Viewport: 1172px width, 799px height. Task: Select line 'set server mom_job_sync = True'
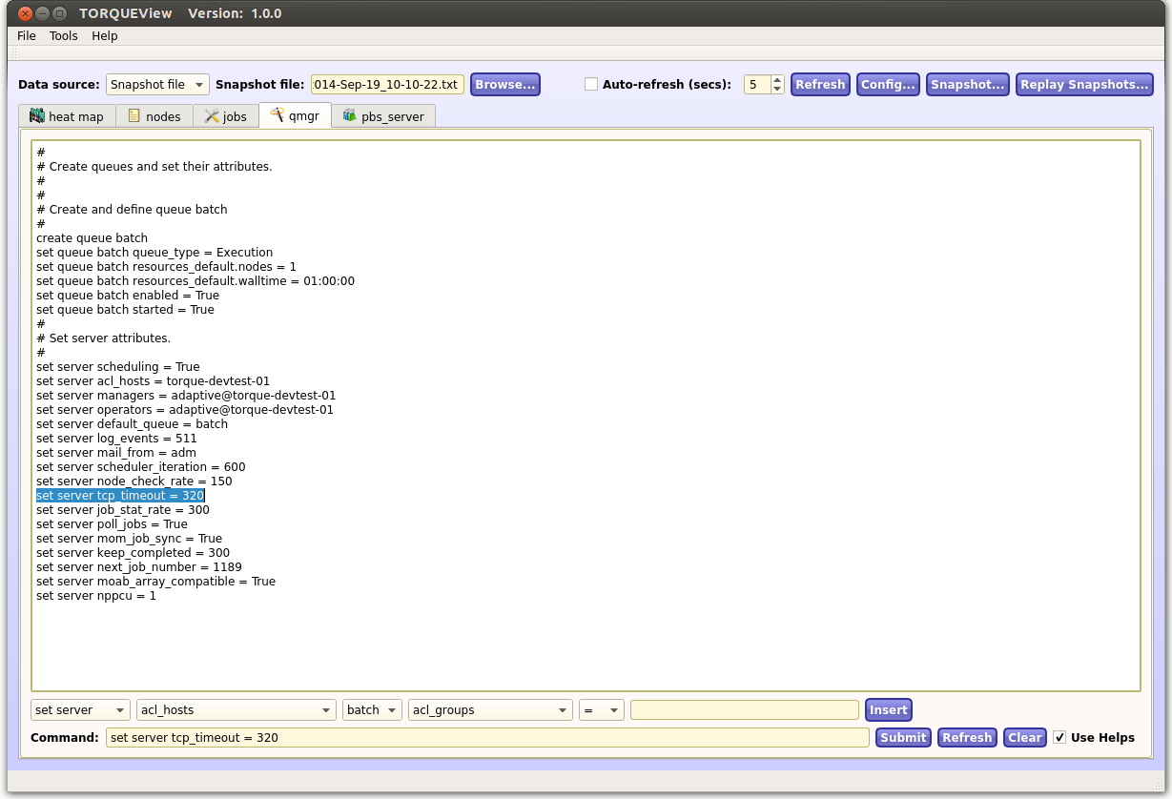coord(129,539)
